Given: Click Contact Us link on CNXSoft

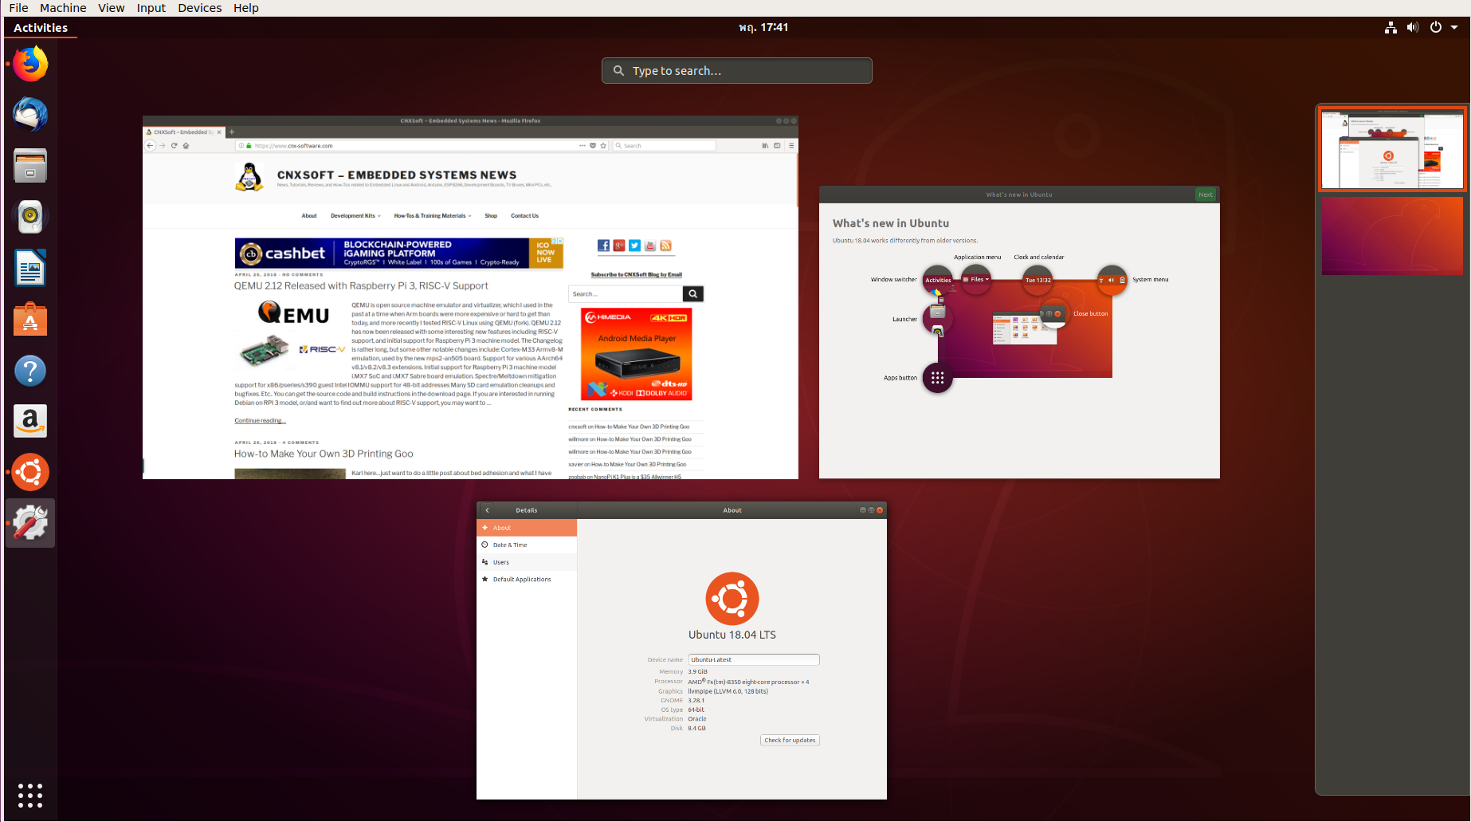Looking at the screenshot, I should tap(524, 216).
